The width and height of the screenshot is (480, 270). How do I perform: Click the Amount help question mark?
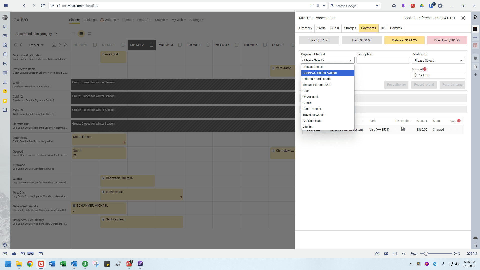(x=425, y=69)
